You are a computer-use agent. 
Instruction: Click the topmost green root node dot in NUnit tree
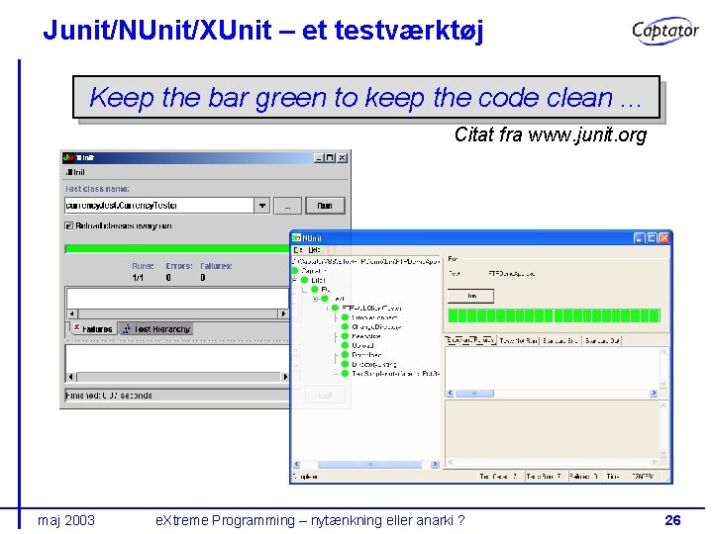295,271
